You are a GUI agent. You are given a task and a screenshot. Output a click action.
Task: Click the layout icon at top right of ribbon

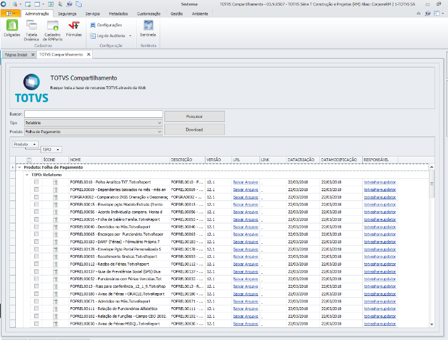(x=437, y=13)
